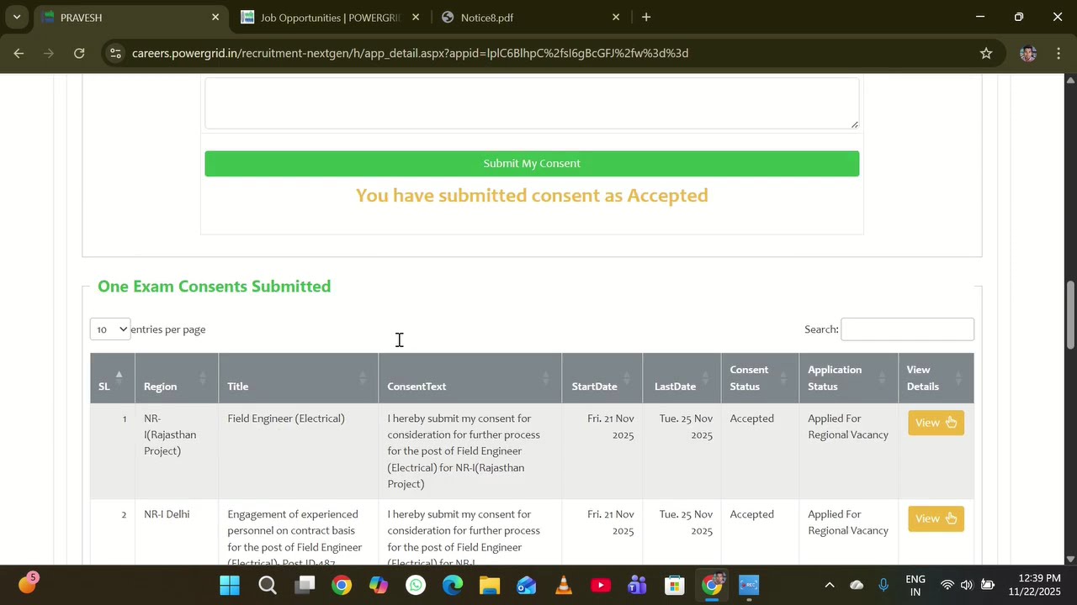
Task: Open VLC media player from the taskbar
Action: pos(564,586)
